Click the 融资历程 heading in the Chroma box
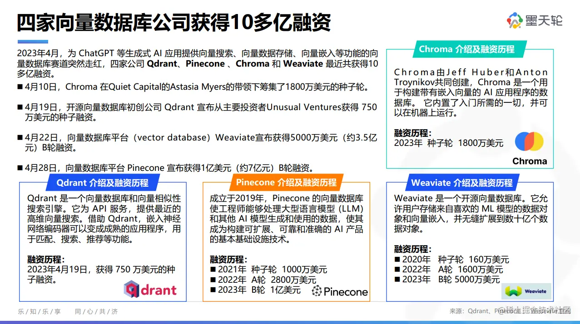 [x=413, y=133]
